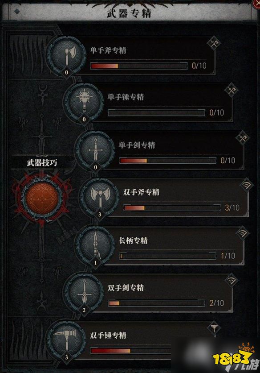Click the 单手锤专精 empty progress bar

click(156, 113)
